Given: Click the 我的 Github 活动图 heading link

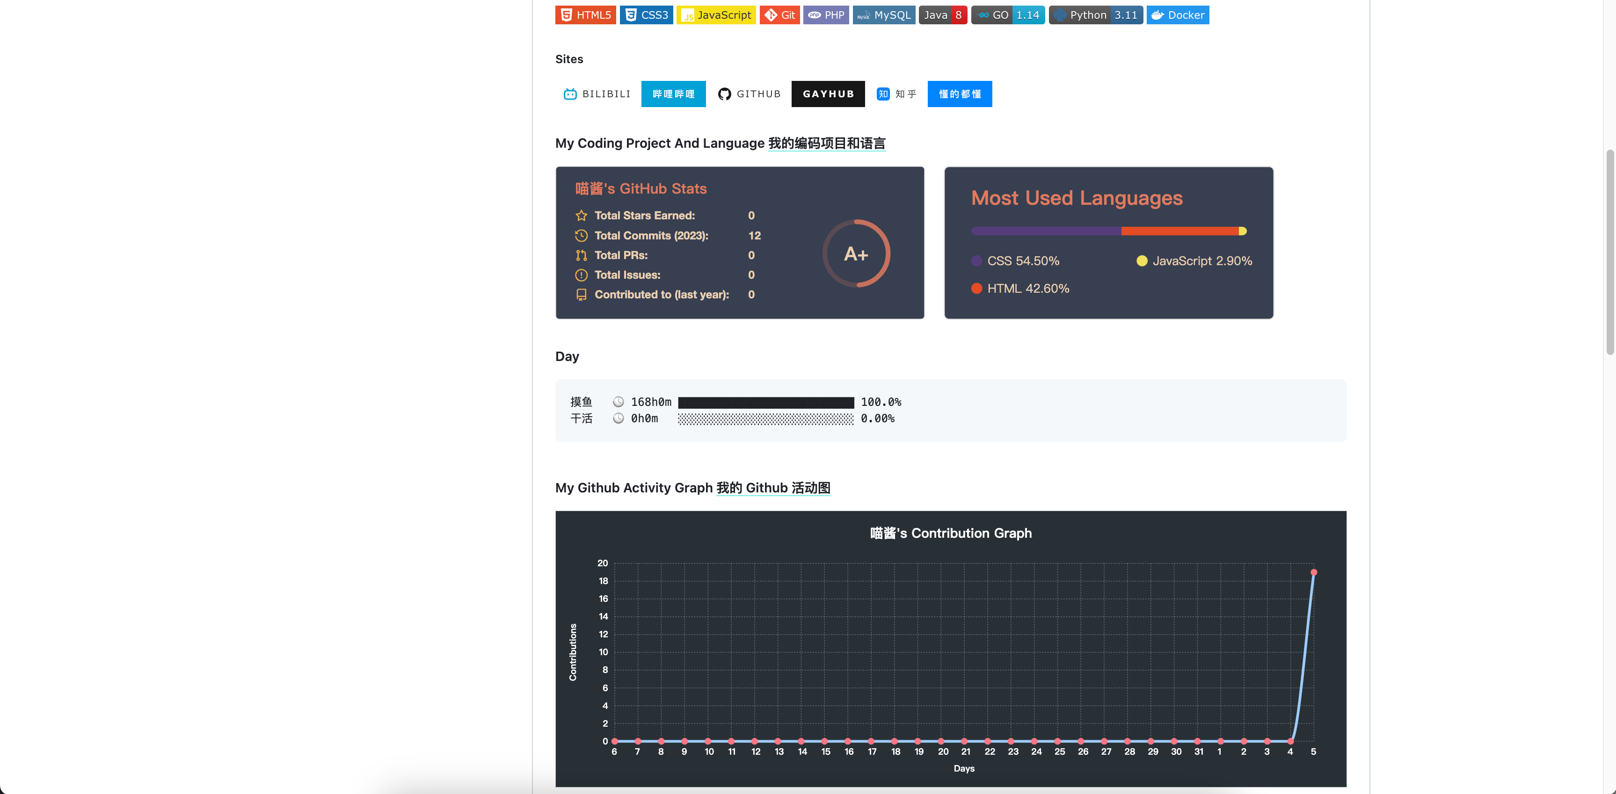Looking at the screenshot, I should (x=773, y=488).
